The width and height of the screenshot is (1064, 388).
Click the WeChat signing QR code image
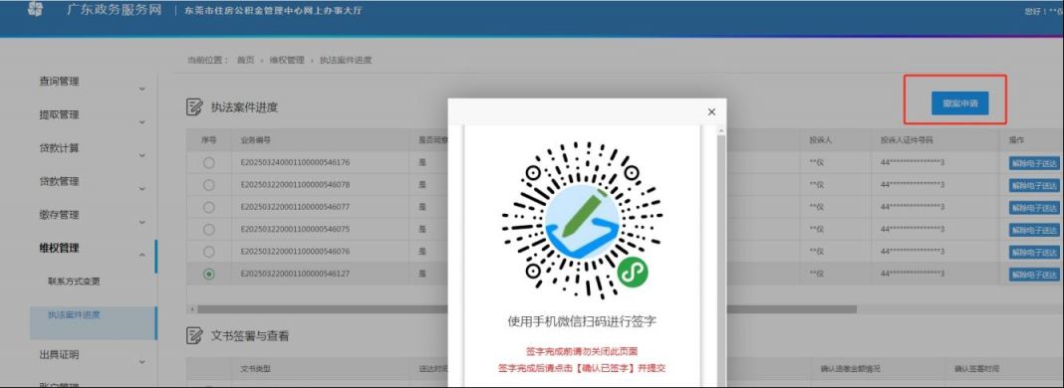point(582,221)
